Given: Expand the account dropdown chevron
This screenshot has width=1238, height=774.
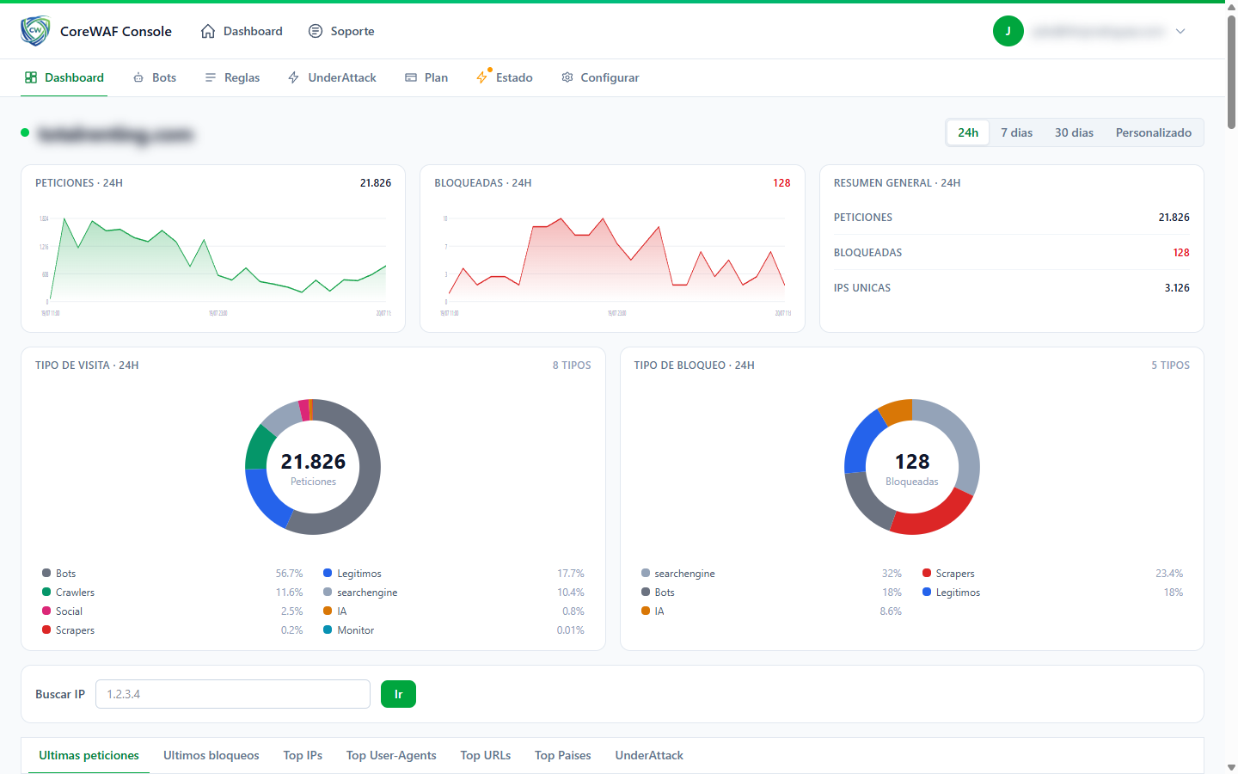Looking at the screenshot, I should coord(1180,31).
